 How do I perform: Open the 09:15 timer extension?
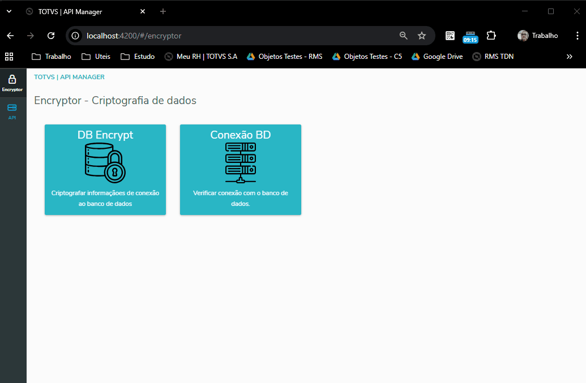470,37
